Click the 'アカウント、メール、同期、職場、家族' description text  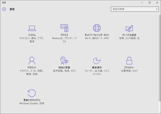pos(32,72)
